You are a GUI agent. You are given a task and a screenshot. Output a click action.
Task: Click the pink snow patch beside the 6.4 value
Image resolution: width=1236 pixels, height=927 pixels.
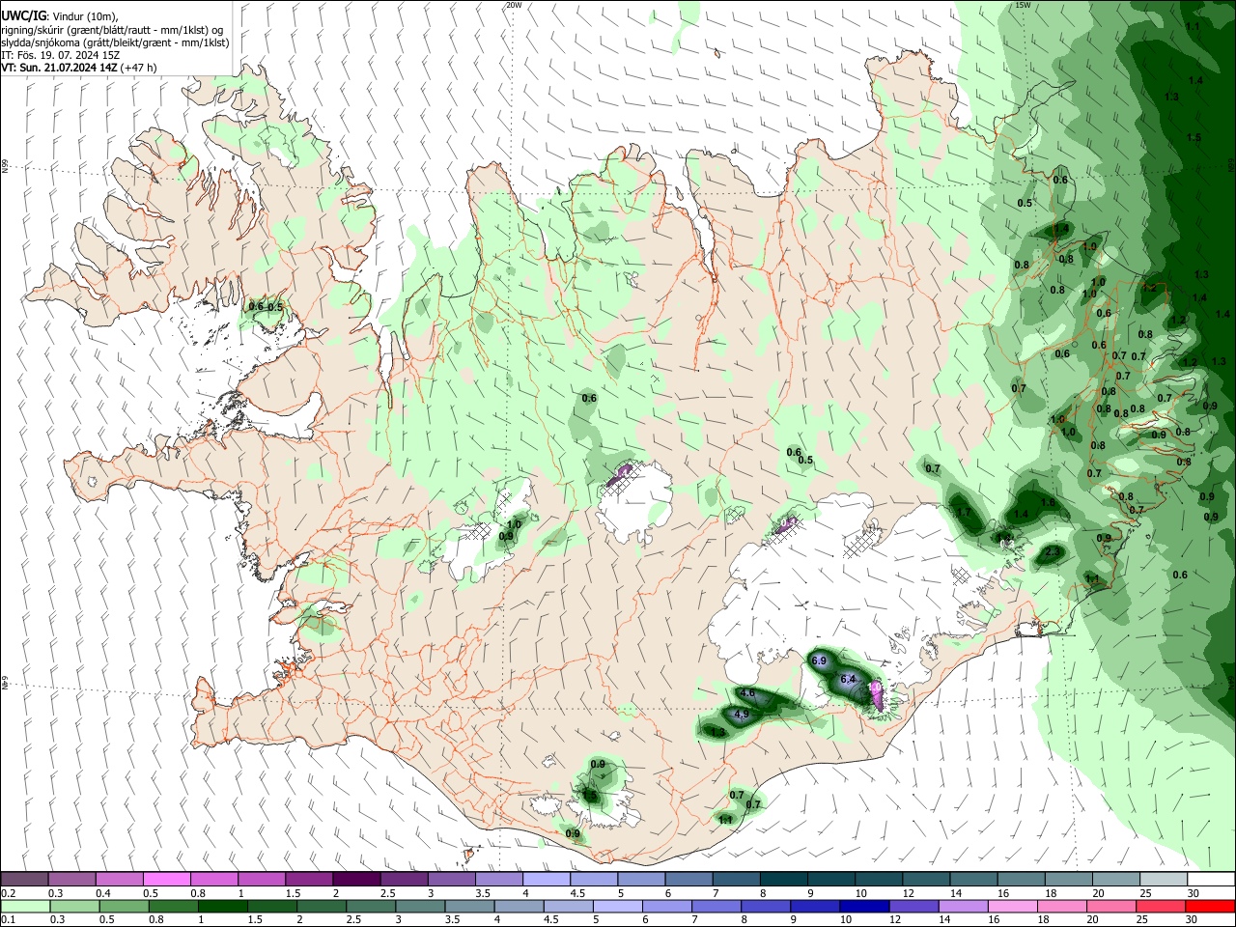click(x=878, y=695)
